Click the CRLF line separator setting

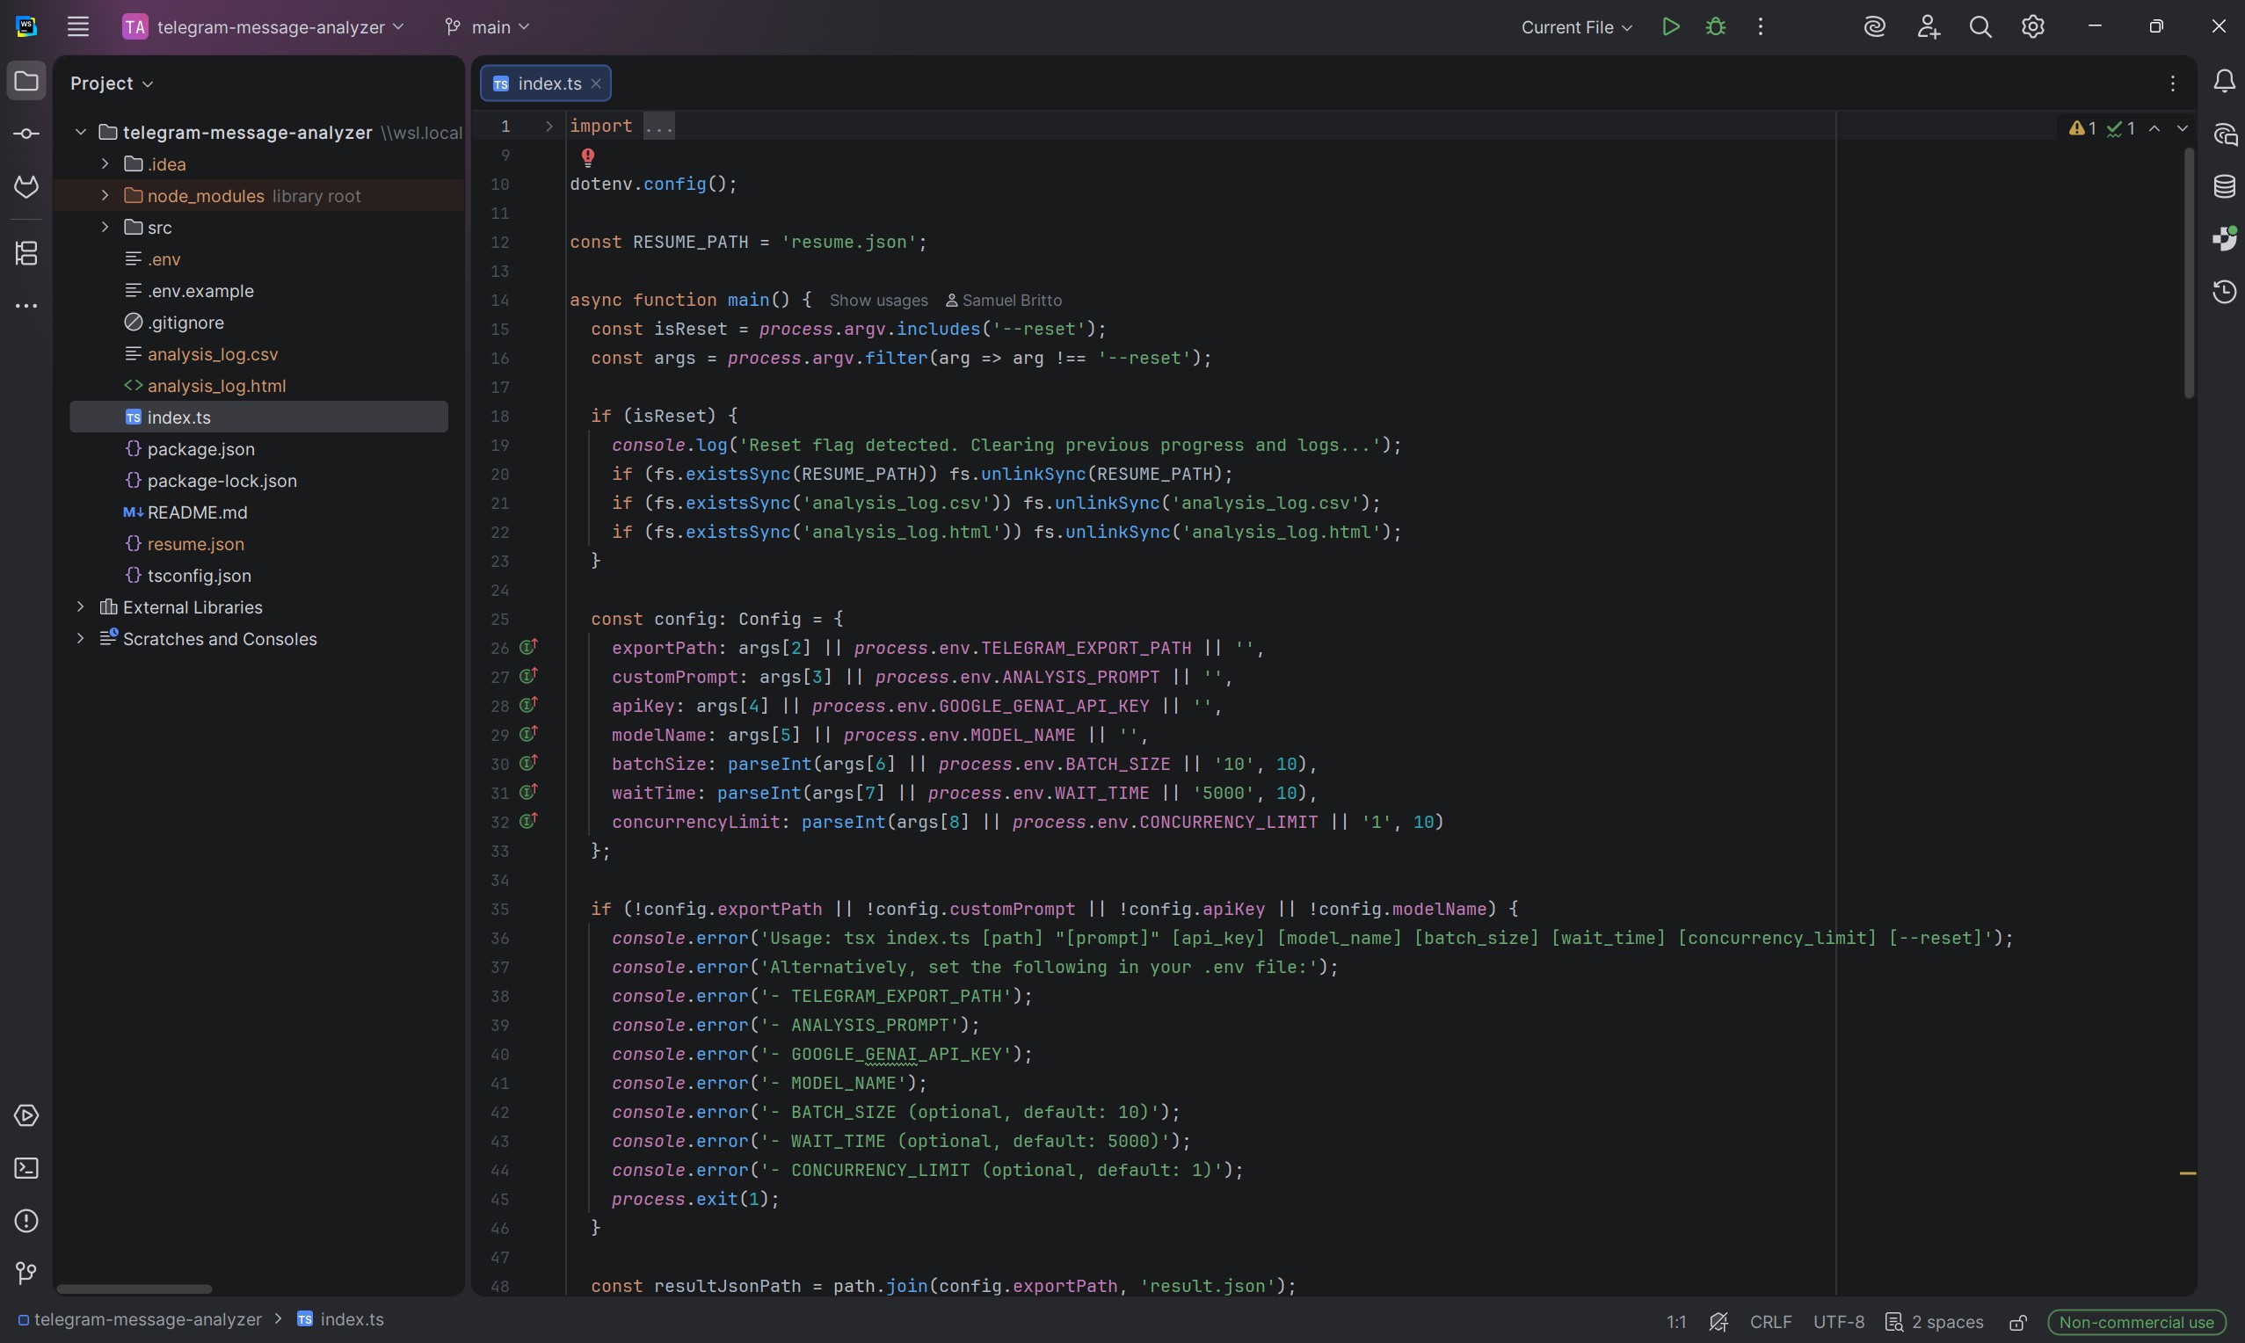[1769, 1322]
